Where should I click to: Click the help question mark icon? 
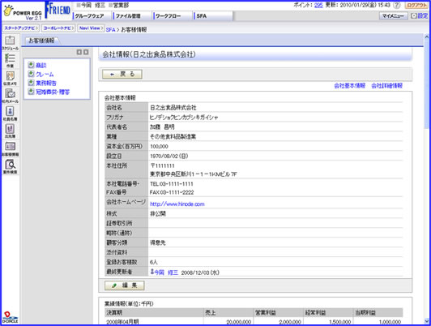tap(396, 5)
